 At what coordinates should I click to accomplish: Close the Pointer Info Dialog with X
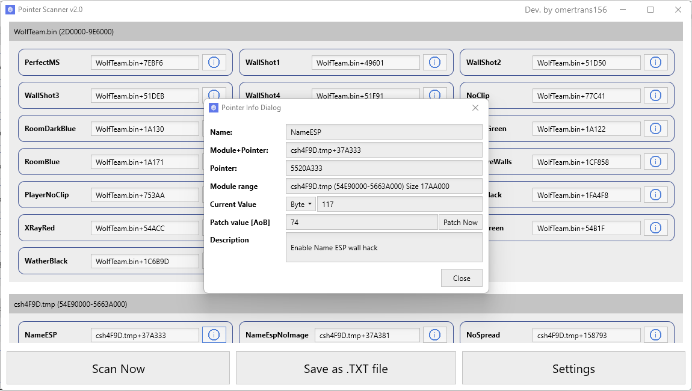tap(475, 108)
